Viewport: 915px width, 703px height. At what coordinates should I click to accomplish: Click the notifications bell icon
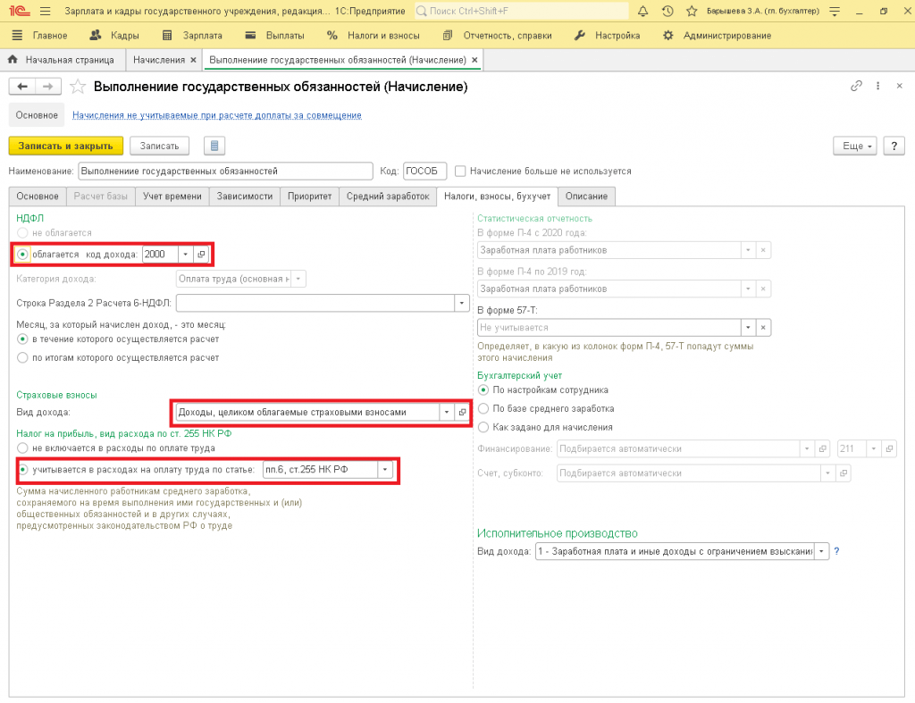click(643, 12)
